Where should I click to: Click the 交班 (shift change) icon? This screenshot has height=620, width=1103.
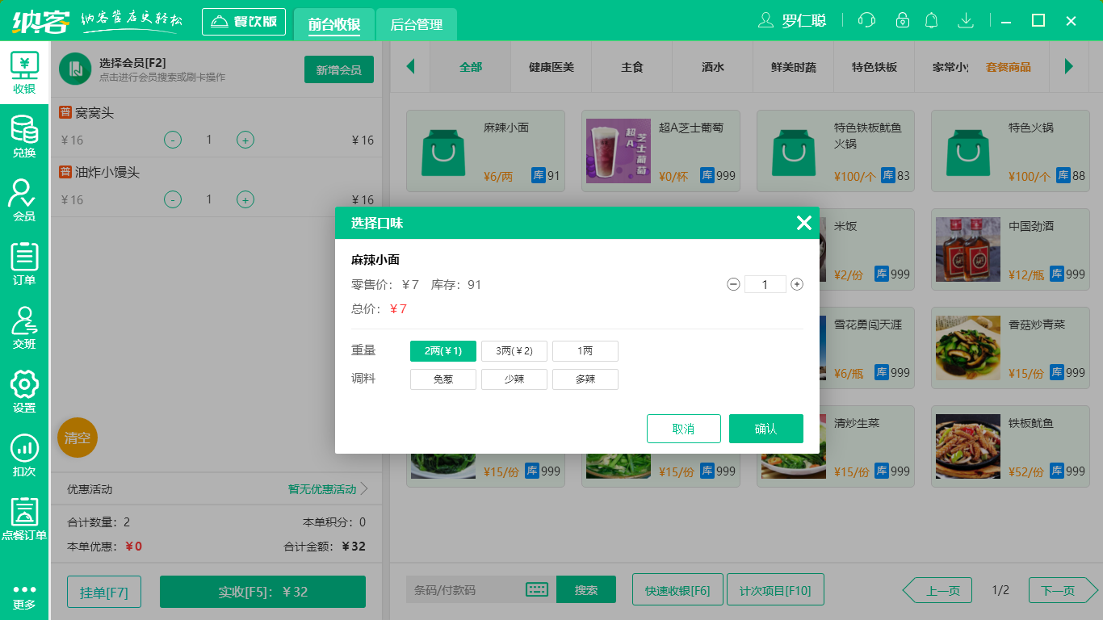(24, 327)
